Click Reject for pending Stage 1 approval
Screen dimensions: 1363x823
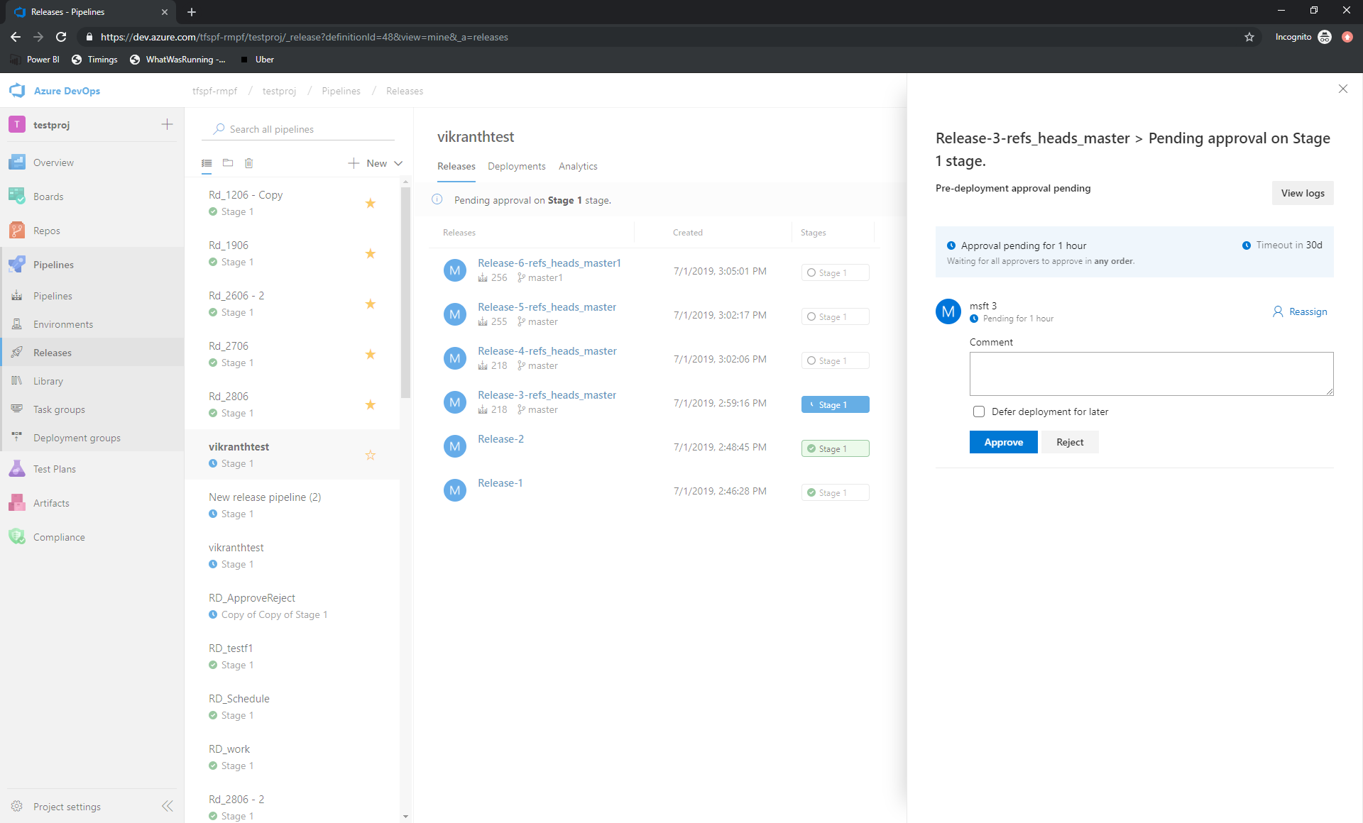[x=1070, y=442]
